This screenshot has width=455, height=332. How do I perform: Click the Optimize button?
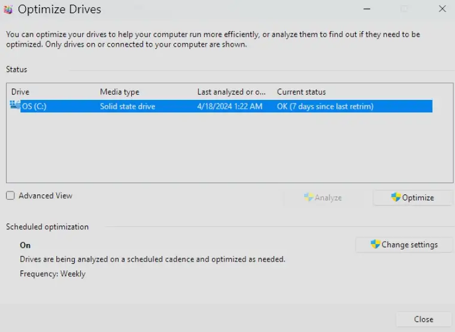point(412,198)
